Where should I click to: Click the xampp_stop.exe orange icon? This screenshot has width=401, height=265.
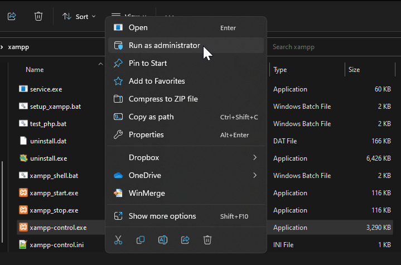point(23,210)
